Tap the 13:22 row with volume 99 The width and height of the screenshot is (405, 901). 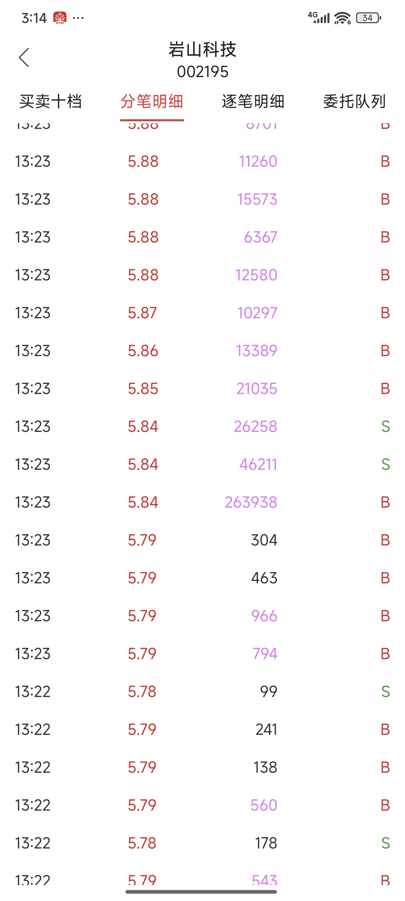202,691
